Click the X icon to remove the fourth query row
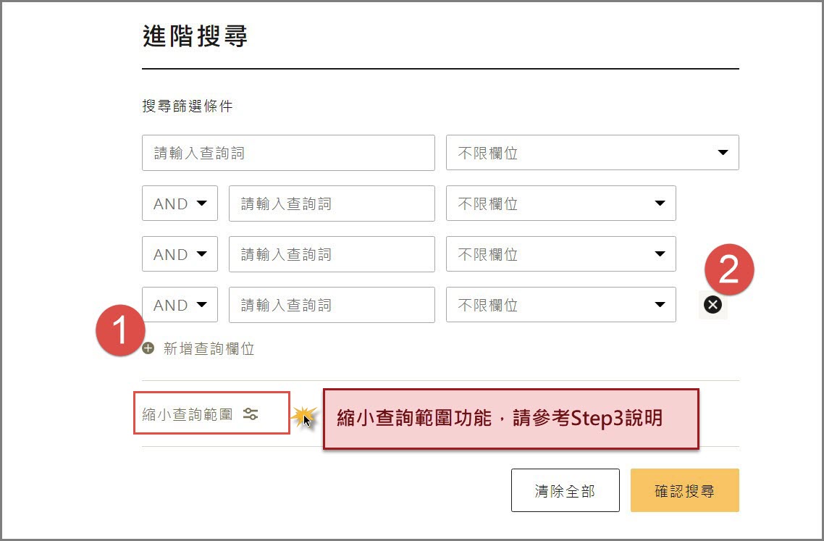The height and width of the screenshot is (541, 824). tap(712, 305)
